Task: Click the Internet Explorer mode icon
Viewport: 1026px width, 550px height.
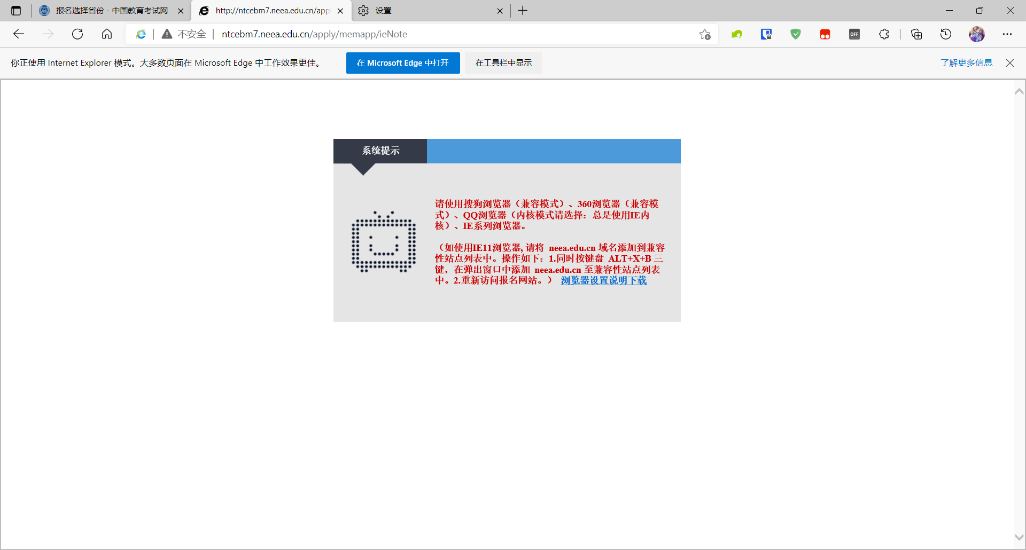Action: [x=141, y=34]
